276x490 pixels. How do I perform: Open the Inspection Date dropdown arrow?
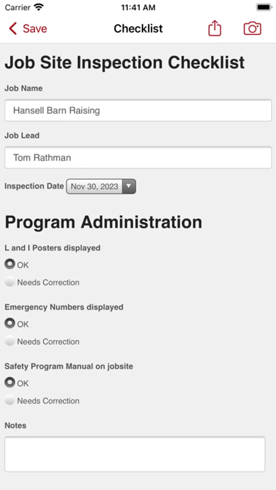pos(129,187)
